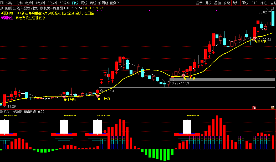Screen dimensions: 276x162
Task: Click the 机关一绝主图 indicator name
Action: tap(53, 8)
